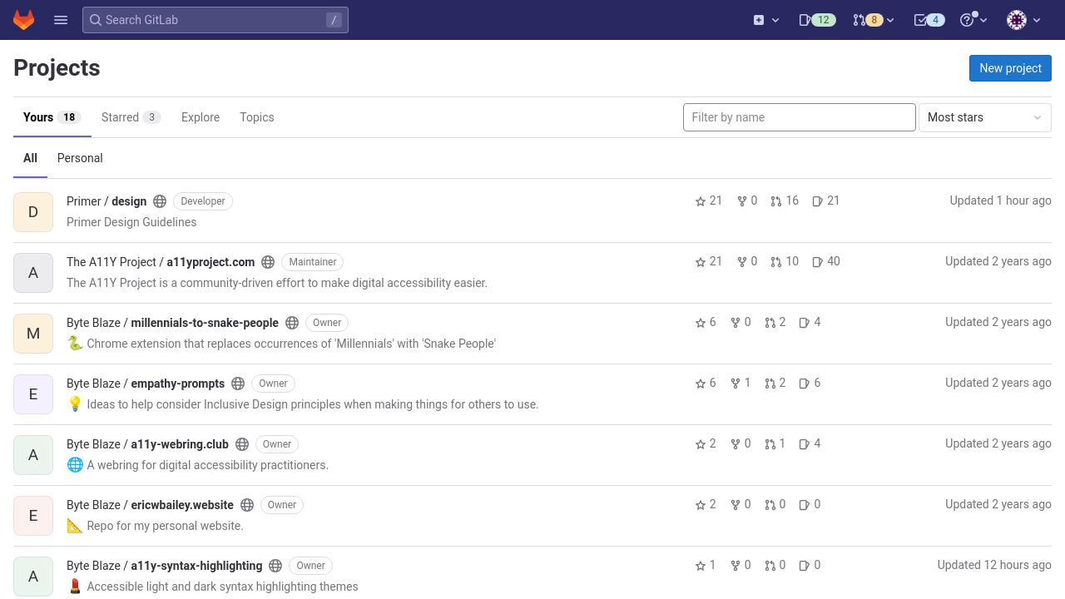
Task: Click 'Updated 12 hours ago' text
Action: pyautogui.click(x=994, y=565)
